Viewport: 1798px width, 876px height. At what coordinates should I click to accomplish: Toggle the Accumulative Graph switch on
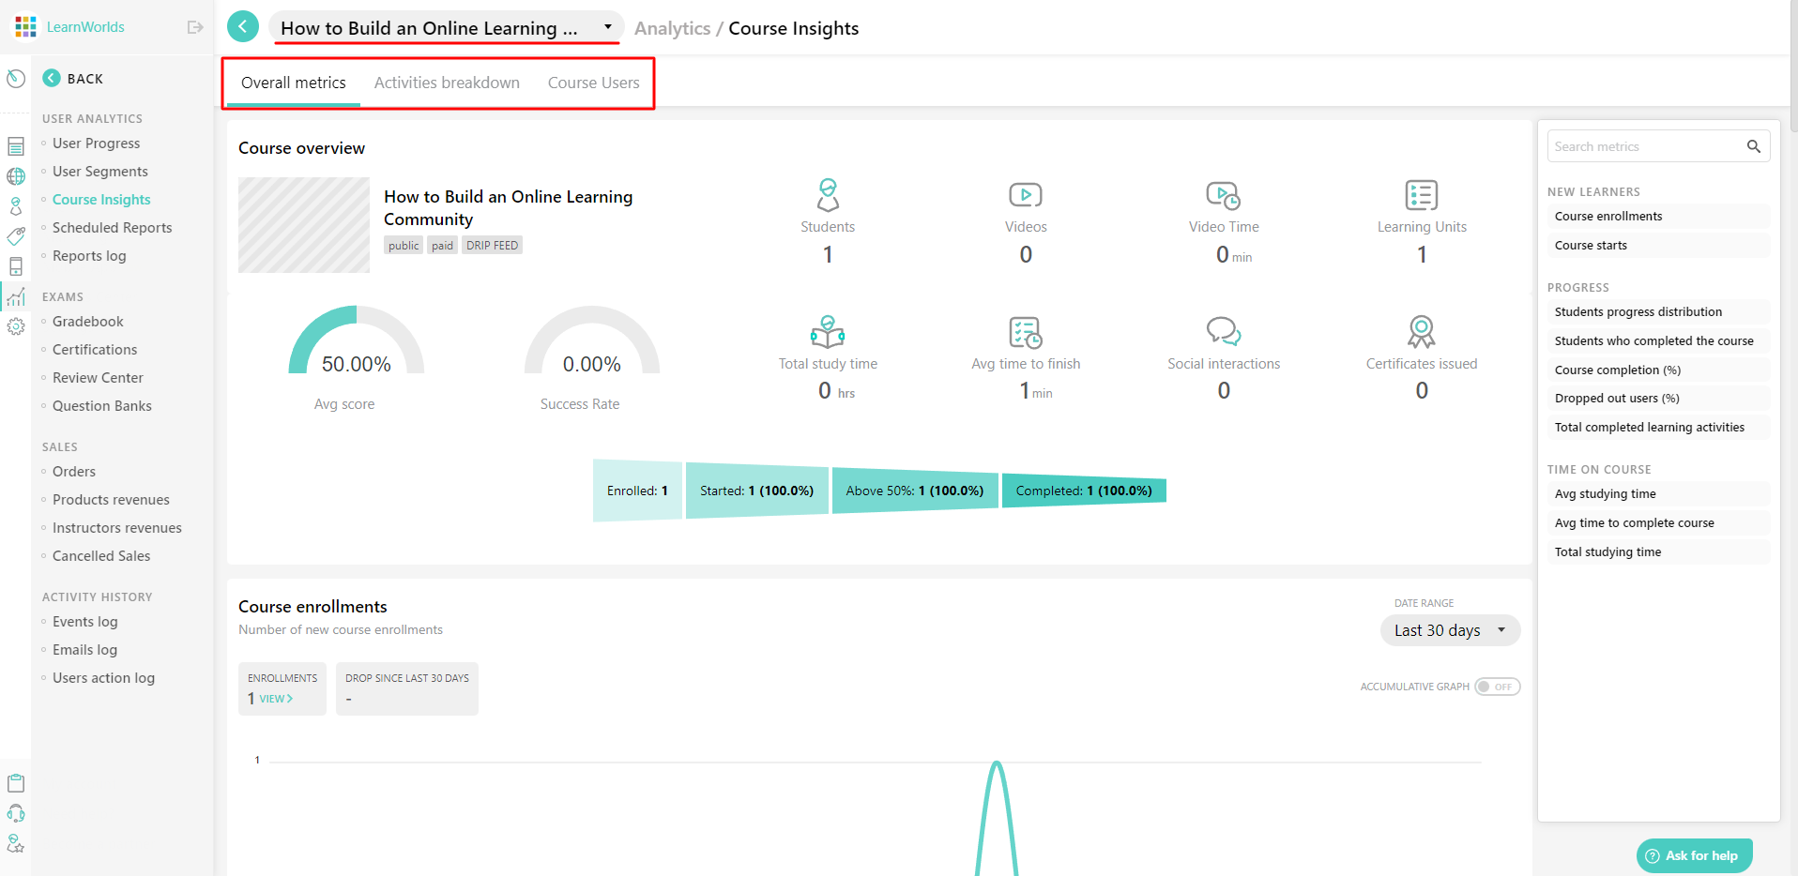pyautogui.click(x=1497, y=687)
